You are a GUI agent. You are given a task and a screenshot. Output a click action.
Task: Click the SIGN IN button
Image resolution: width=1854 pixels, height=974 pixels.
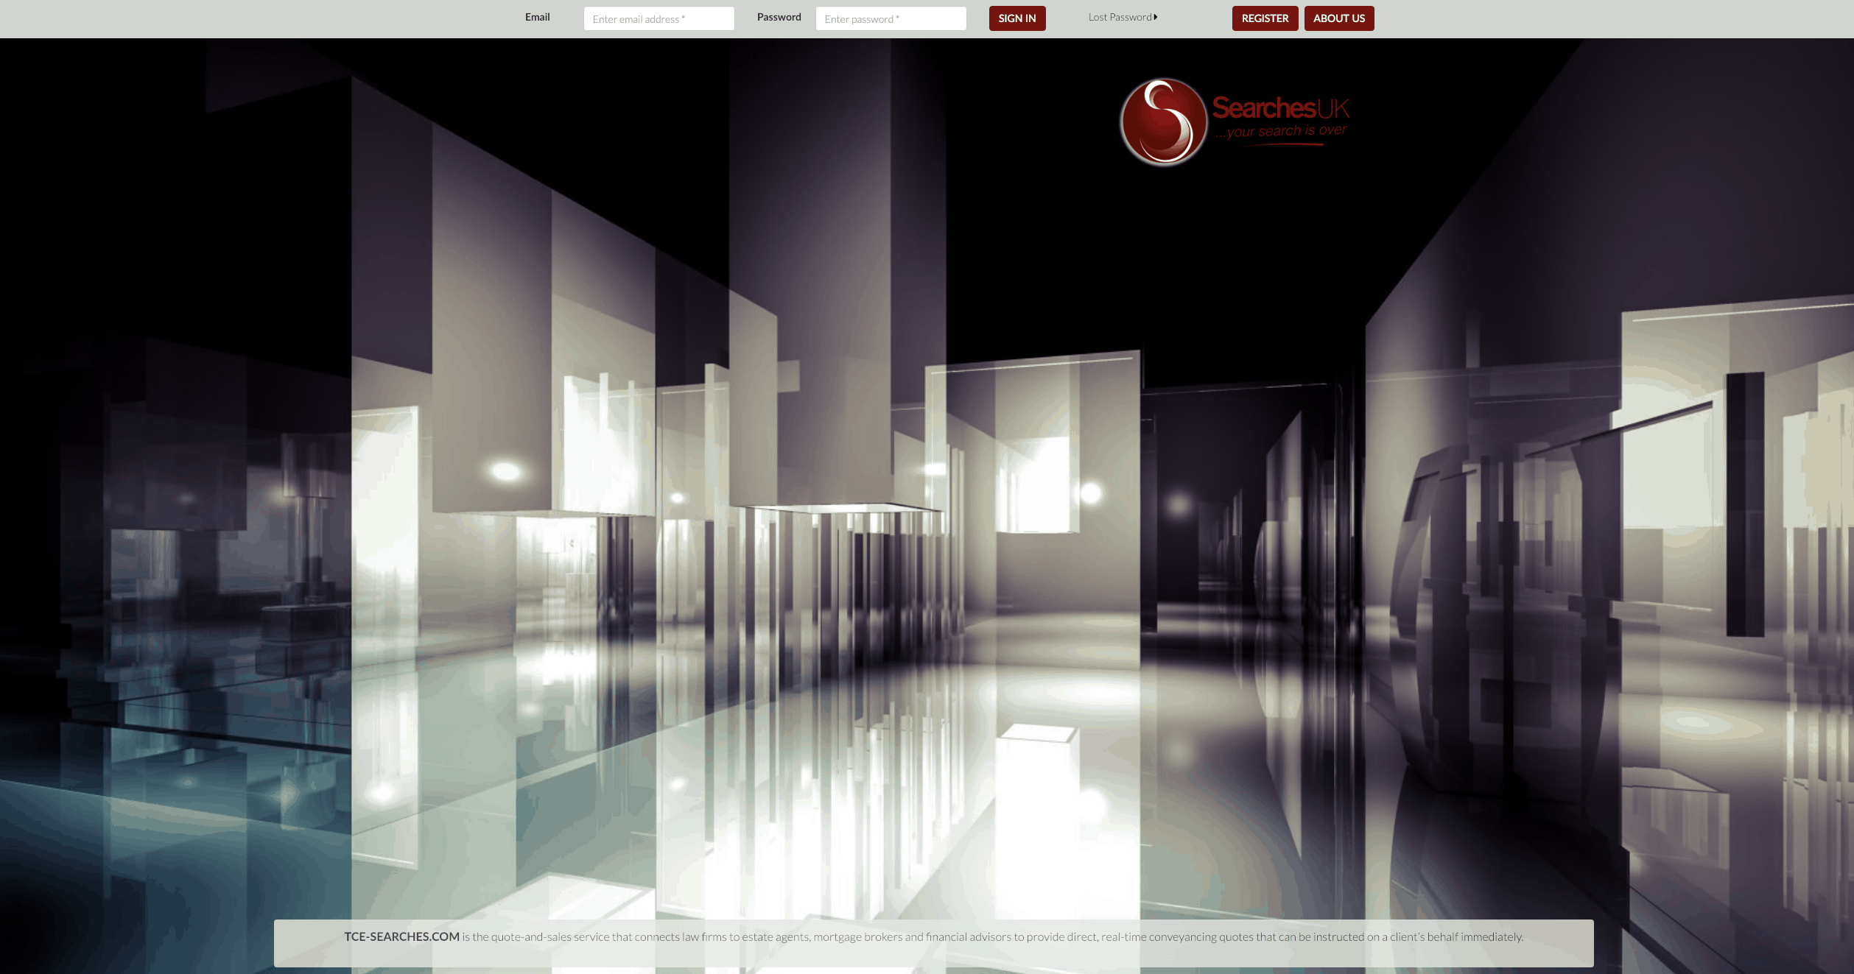pyautogui.click(x=1017, y=18)
